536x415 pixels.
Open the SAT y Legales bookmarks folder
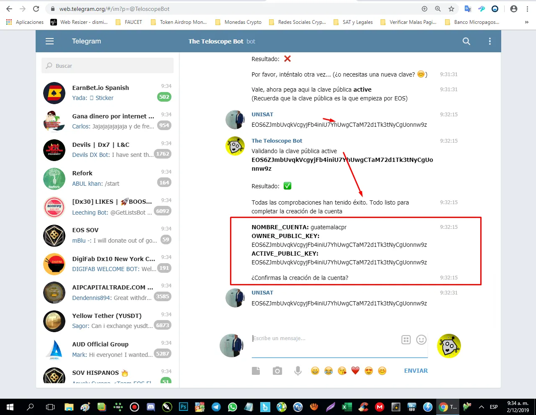coord(353,22)
